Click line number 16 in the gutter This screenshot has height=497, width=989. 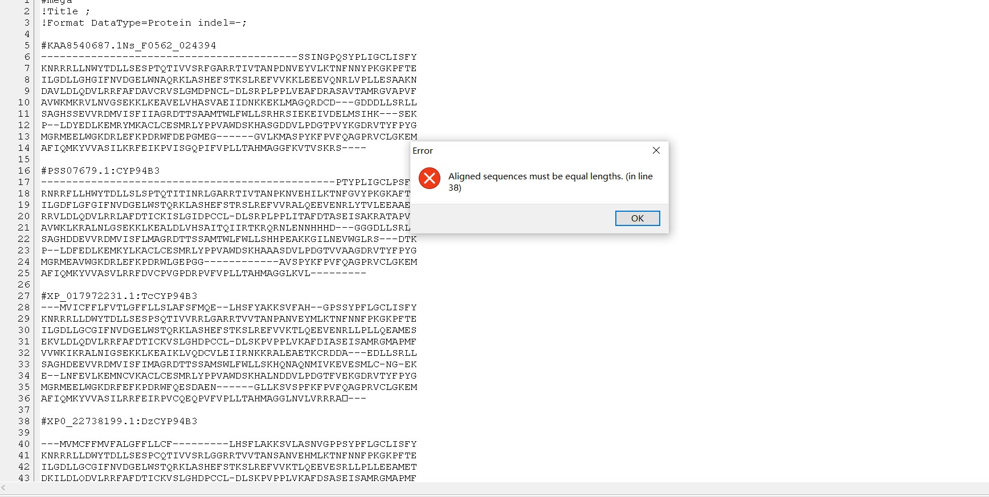[x=24, y=171]
